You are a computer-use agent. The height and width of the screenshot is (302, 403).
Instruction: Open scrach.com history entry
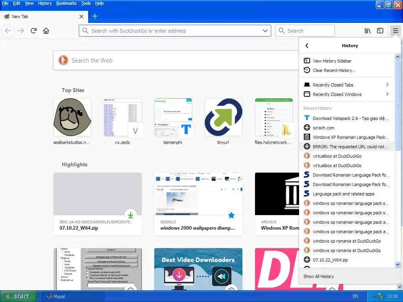[347, 128]
